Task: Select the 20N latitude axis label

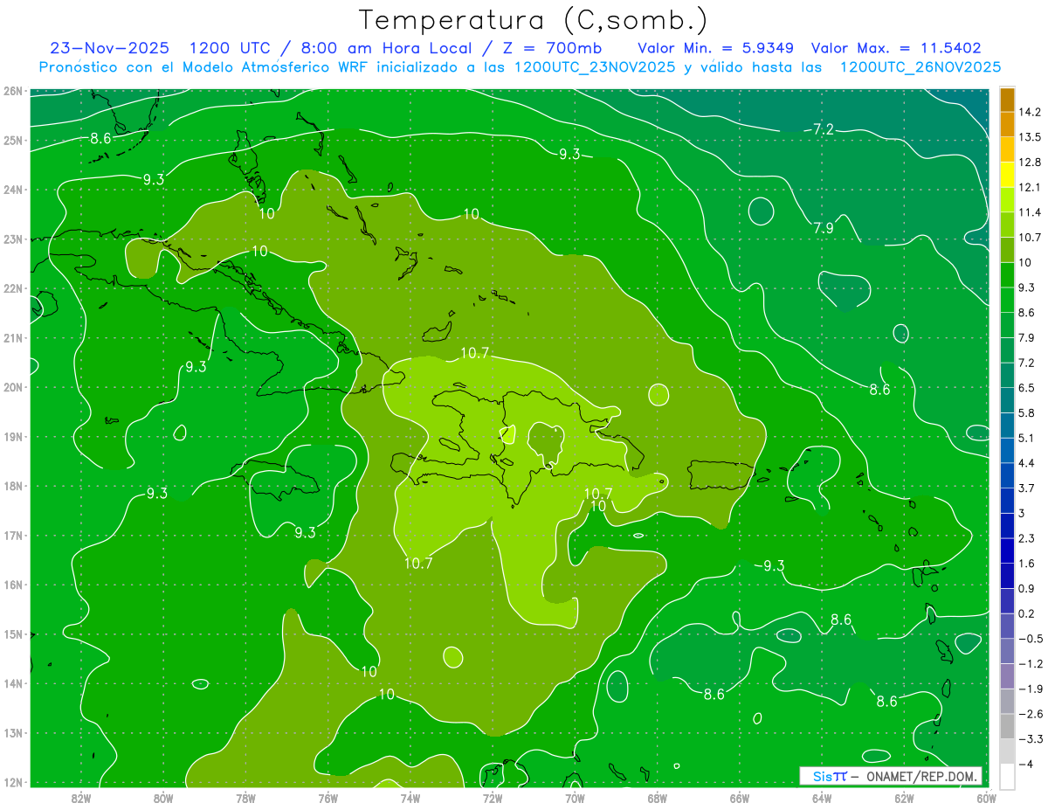Action: click(x=12, y=387)
